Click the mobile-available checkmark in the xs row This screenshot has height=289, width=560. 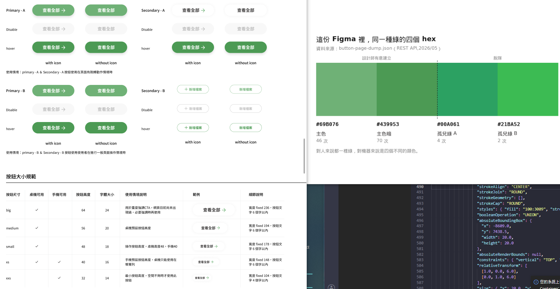point(59,262)
